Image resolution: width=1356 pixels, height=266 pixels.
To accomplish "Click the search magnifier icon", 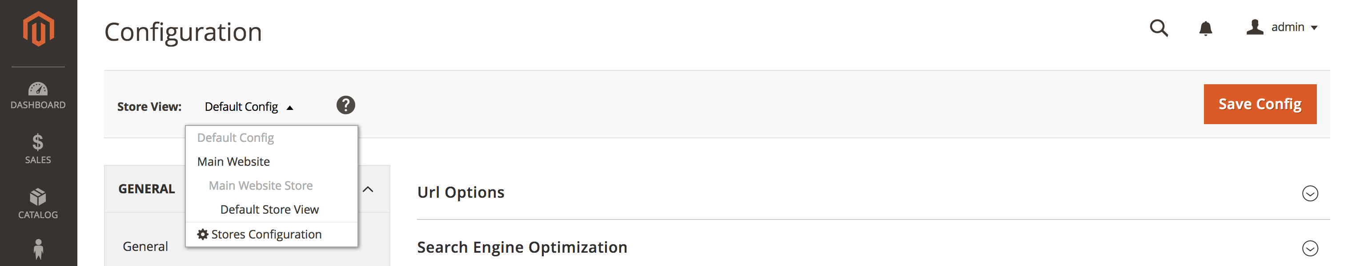I will click(x=1159, y=28).
